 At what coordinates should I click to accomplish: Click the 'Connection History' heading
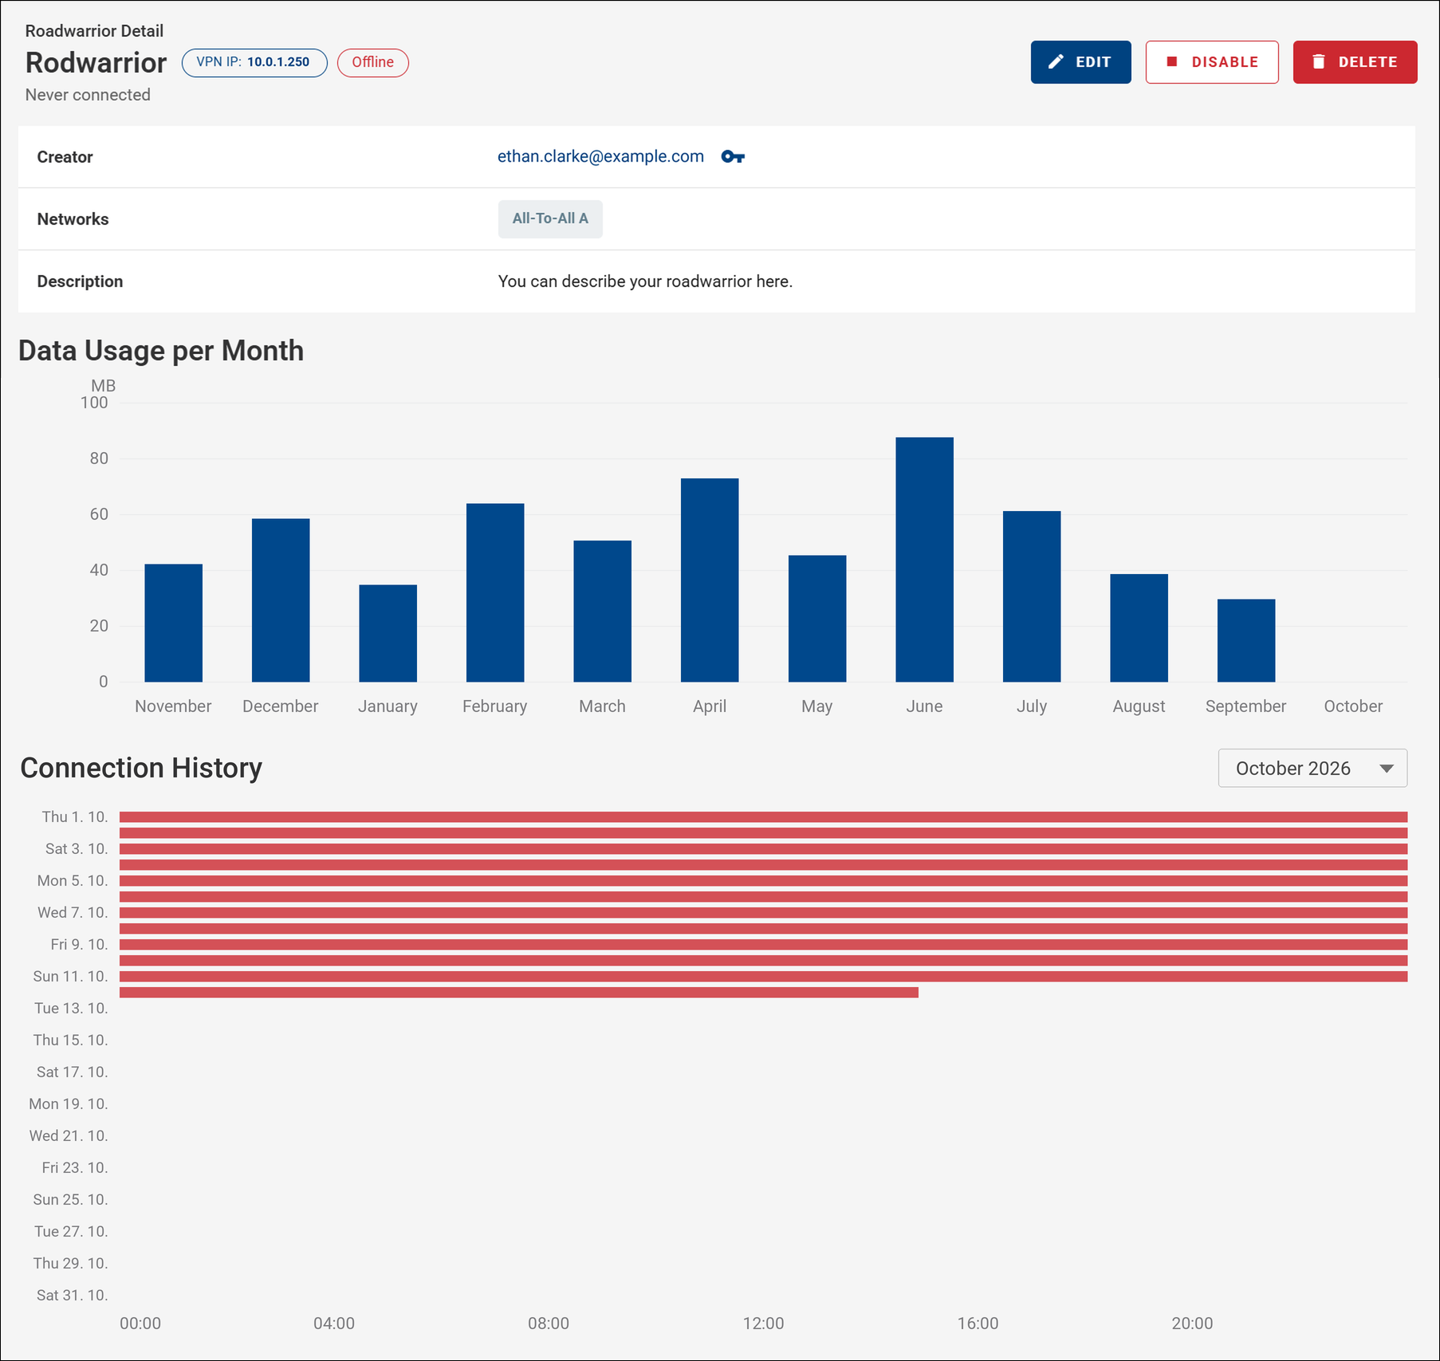pos(141,768)
